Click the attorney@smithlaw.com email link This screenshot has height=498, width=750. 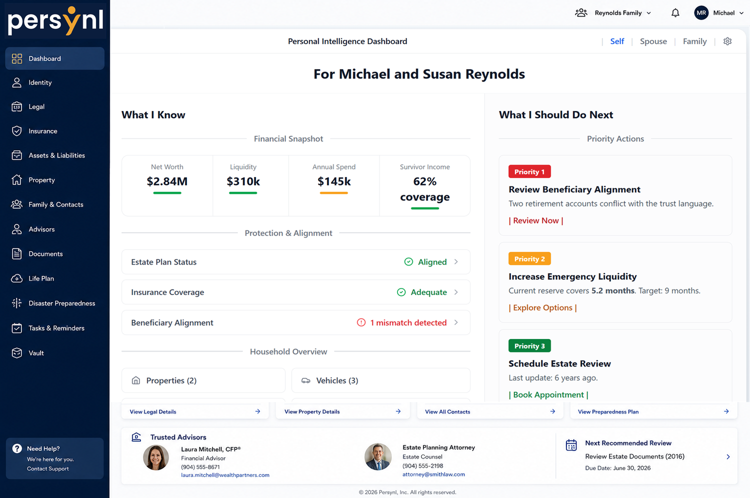click(x=433, y=474)
